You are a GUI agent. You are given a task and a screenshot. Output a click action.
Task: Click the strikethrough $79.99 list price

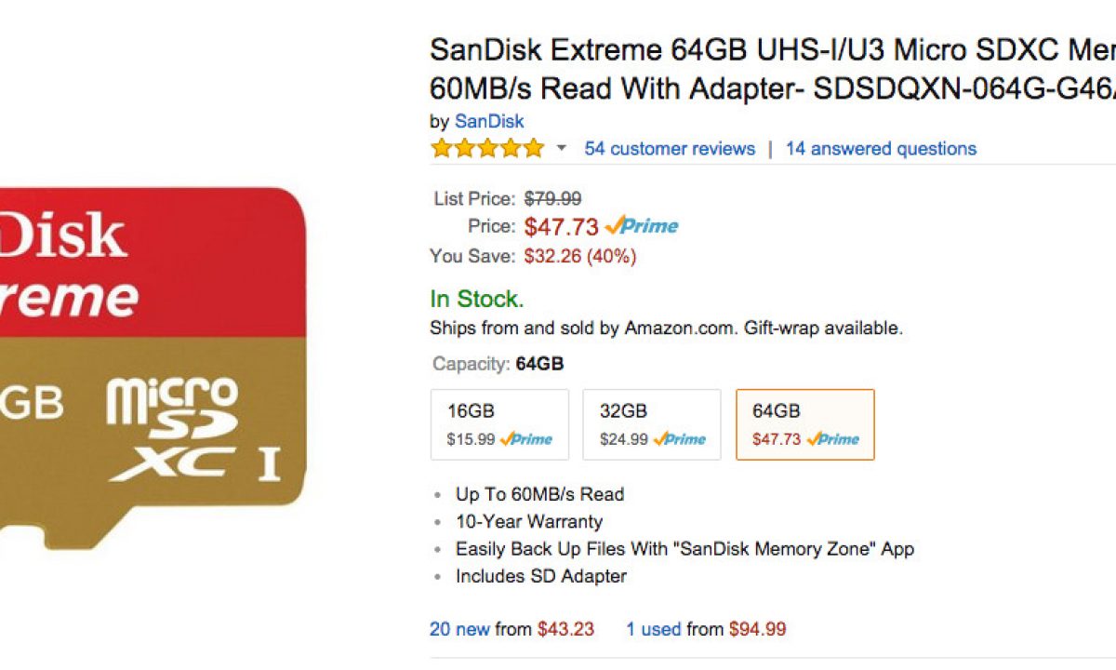click(553, 198)
